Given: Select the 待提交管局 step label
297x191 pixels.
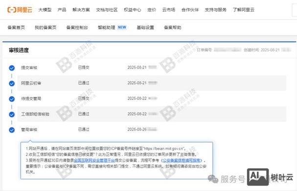Looking at the screenshot, I should (x=31, y=99).
